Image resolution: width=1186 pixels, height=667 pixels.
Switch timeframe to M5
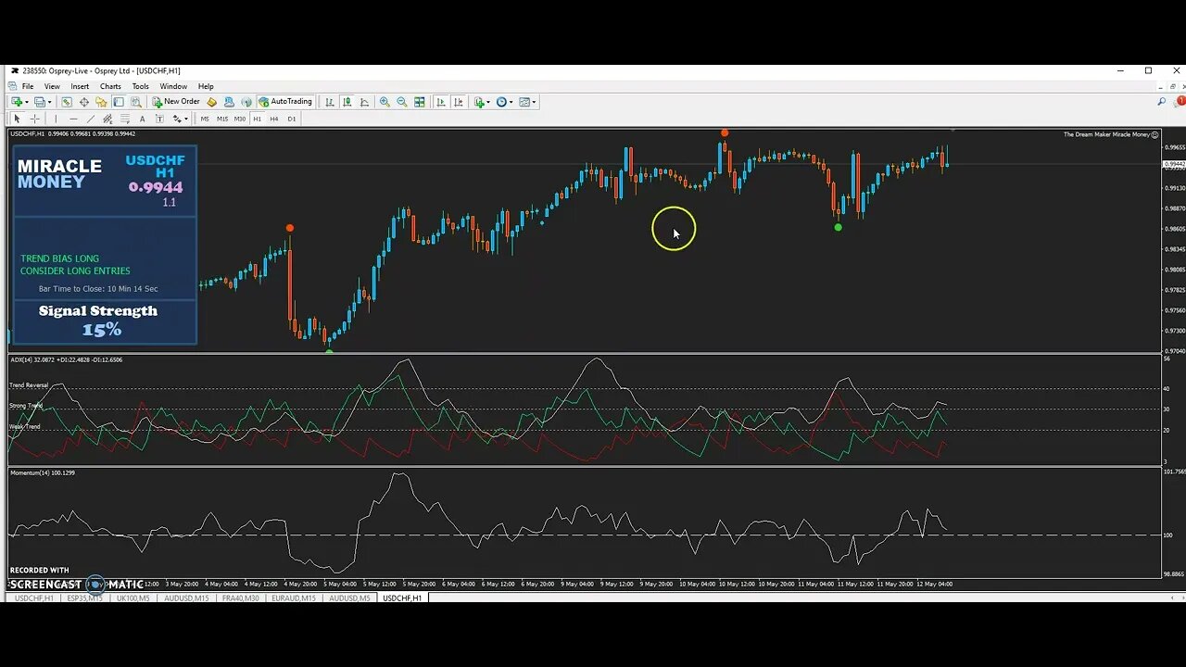tap(205, 119)
